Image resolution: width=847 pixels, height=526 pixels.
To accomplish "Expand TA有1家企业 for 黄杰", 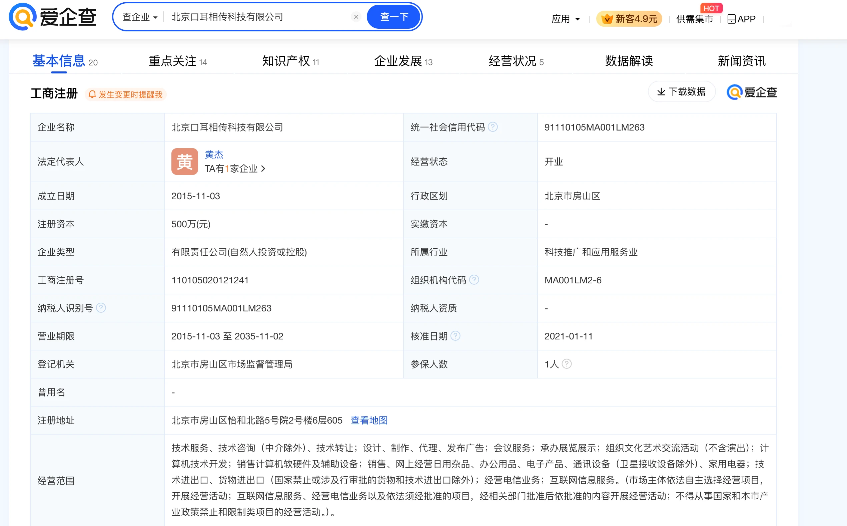I will tap(235, 169).
